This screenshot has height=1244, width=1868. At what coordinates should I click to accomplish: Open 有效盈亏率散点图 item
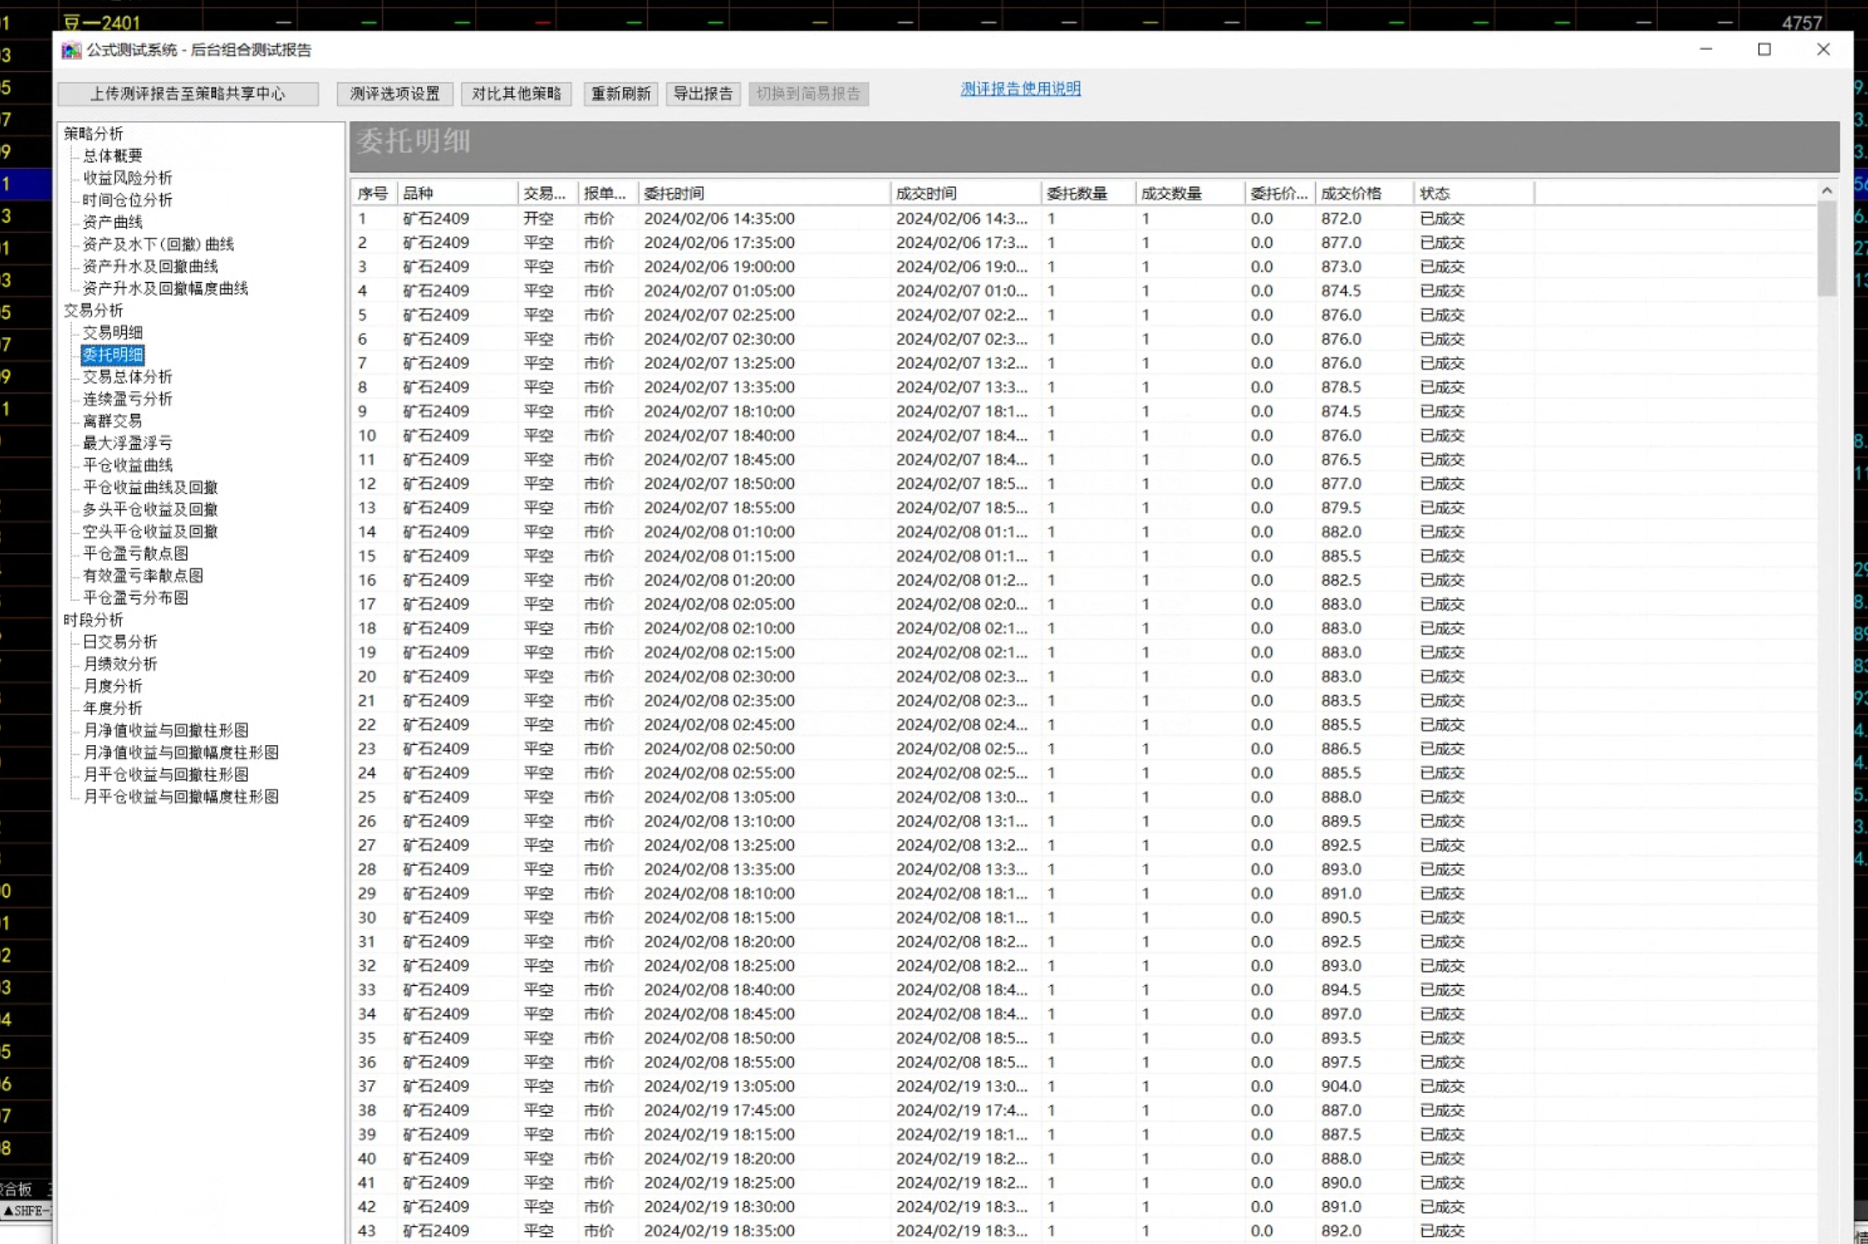coord(143,576)
